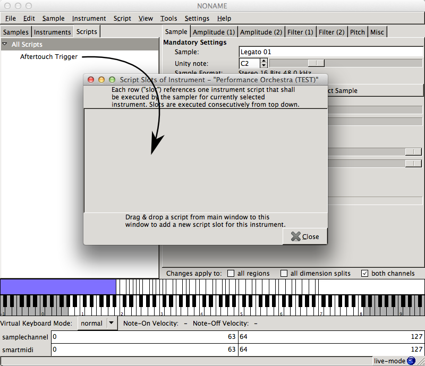Click the unity note up arrow stepper

(x=263, y=61)
